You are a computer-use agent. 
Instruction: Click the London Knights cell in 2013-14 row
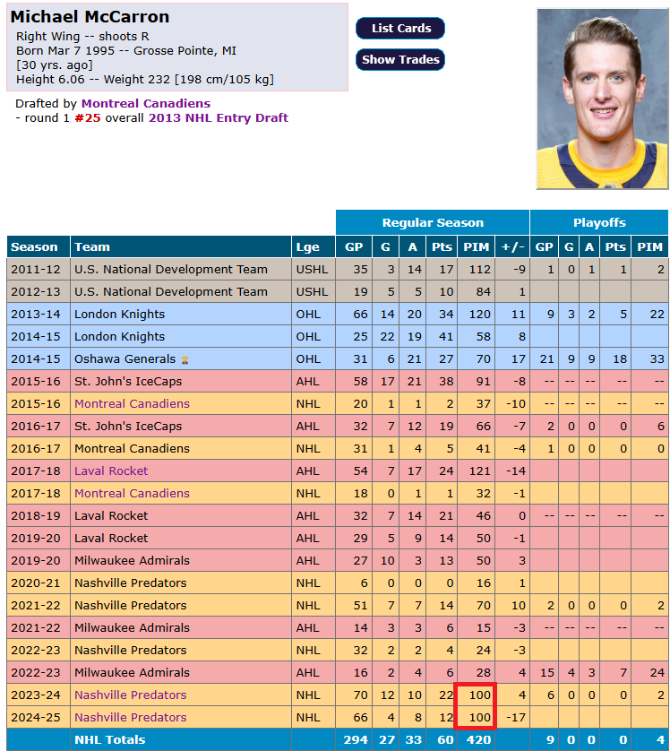click(181, 315)
